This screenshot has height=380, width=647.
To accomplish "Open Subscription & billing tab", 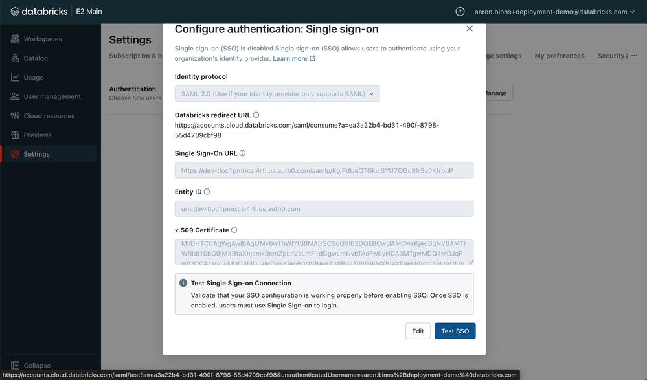I will [x=136, y=56].
